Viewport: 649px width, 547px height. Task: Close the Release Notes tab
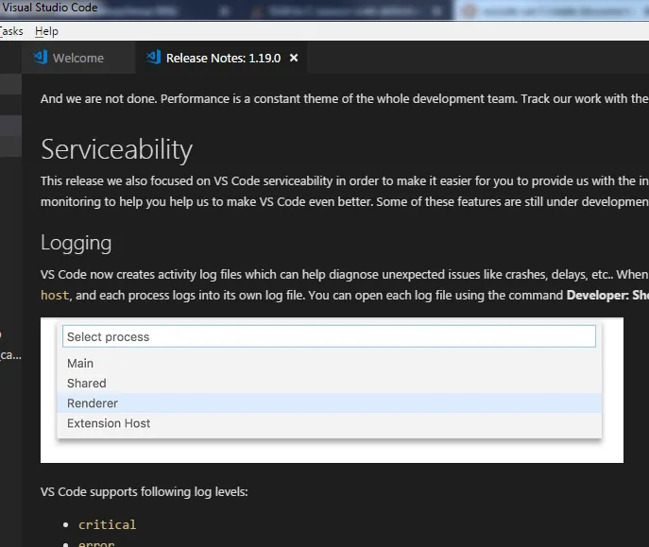click(x=294, y=58)
